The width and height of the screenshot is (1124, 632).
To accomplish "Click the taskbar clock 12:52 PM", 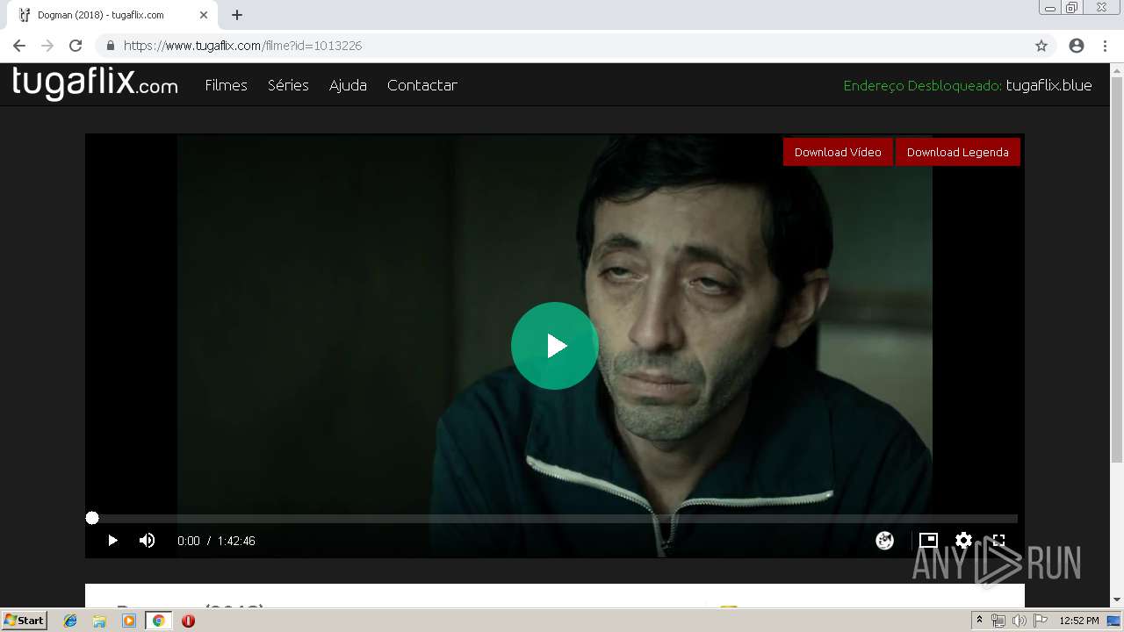I will (1079, 621).
